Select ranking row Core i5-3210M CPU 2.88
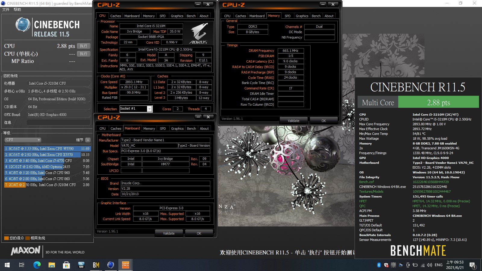 [47, 185]
